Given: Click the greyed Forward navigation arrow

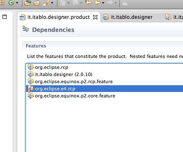Looking at the screenshot, I should point(110,3).
